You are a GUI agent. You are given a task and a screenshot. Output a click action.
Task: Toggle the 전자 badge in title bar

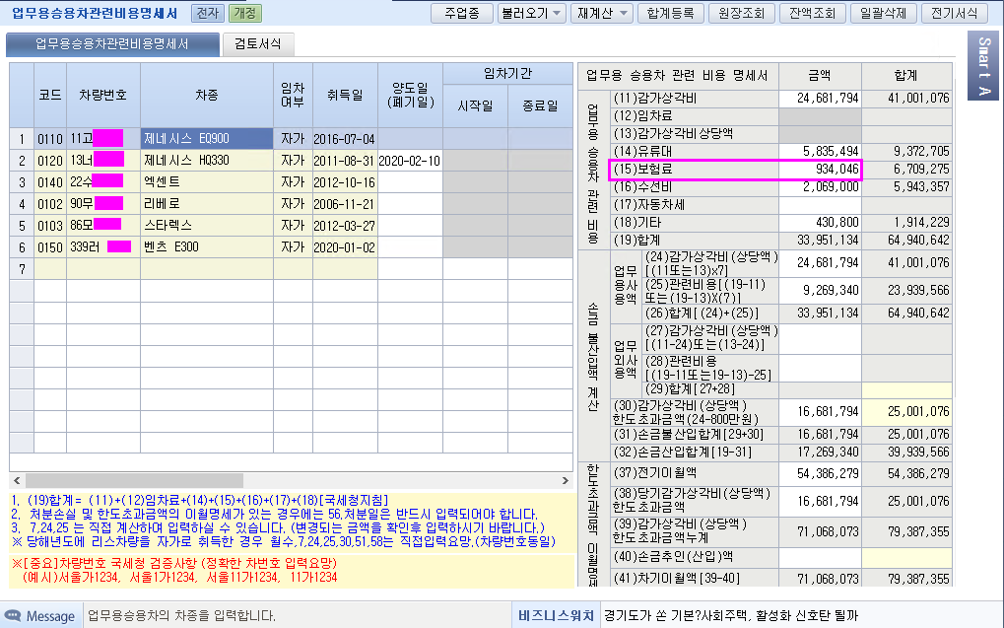pos(206,13)
